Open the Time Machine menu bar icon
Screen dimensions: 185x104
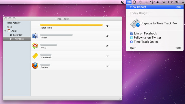pyautogui.click(x=140, y=2)
